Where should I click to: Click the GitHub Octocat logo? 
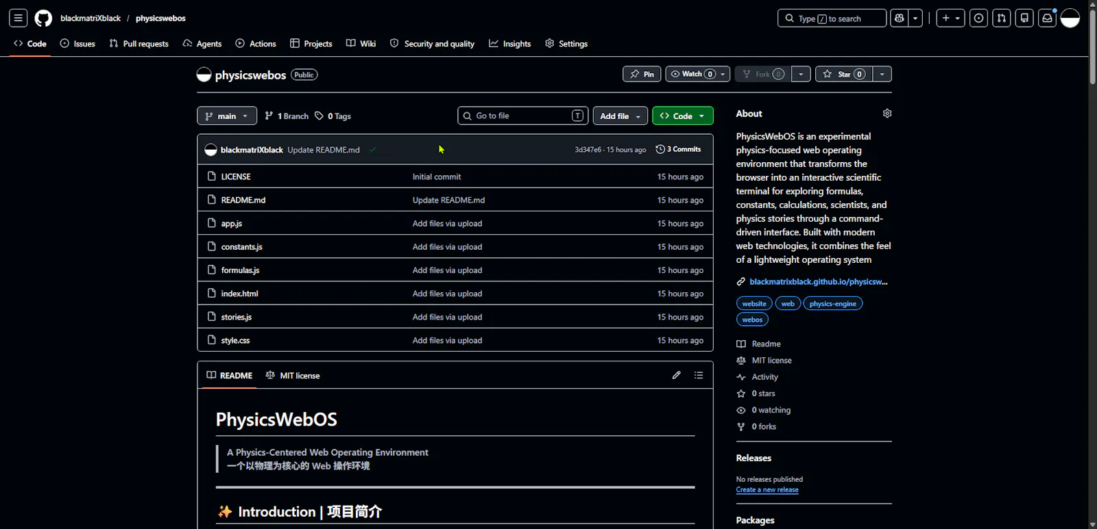click(x=43, y=18)
